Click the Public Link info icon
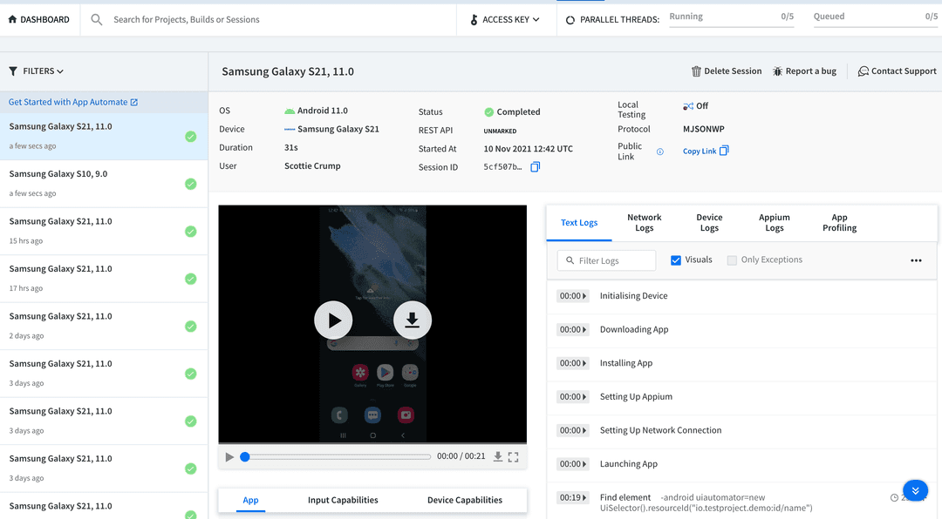 (x=659, y=152)
